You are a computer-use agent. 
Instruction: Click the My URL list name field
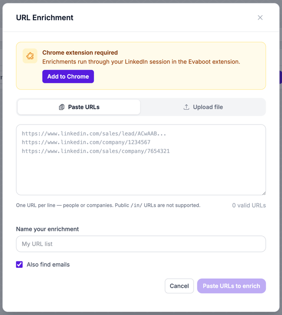tap(141, 244)
